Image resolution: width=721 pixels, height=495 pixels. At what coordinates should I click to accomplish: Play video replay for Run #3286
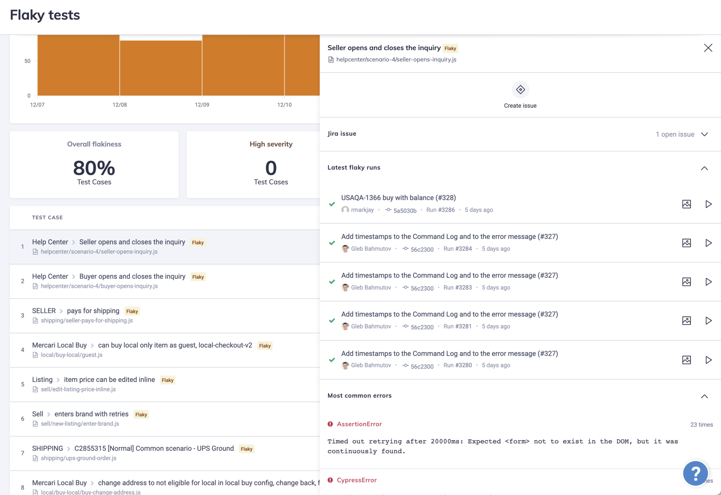click(x=708, y=204)
